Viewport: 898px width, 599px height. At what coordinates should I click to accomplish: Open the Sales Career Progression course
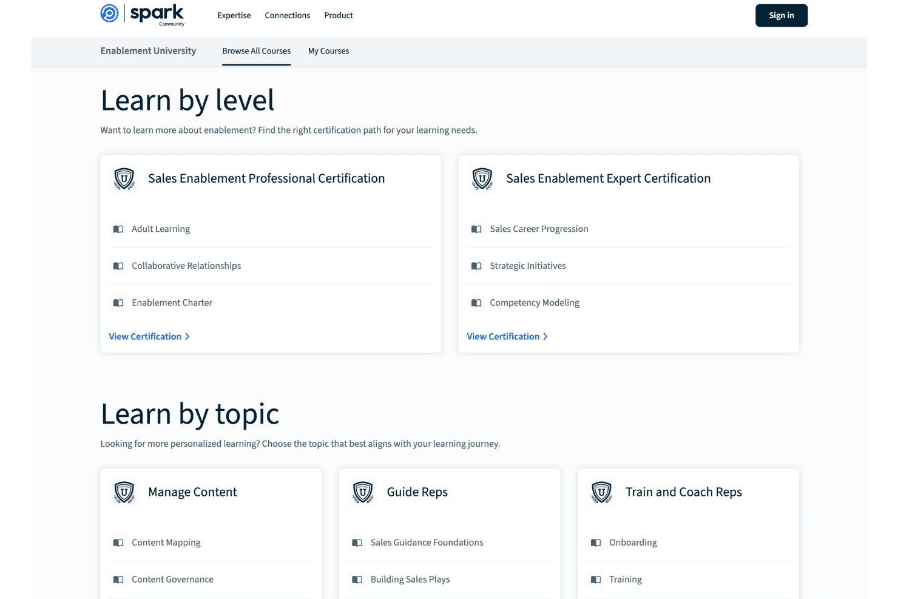click(539, 229)
